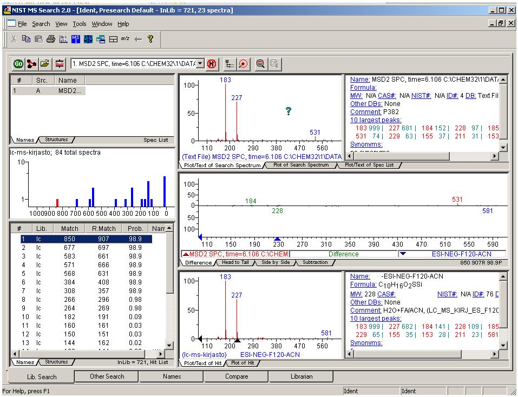
Task: Select hit 13 with match 144
Action: [x=87, y=343]
